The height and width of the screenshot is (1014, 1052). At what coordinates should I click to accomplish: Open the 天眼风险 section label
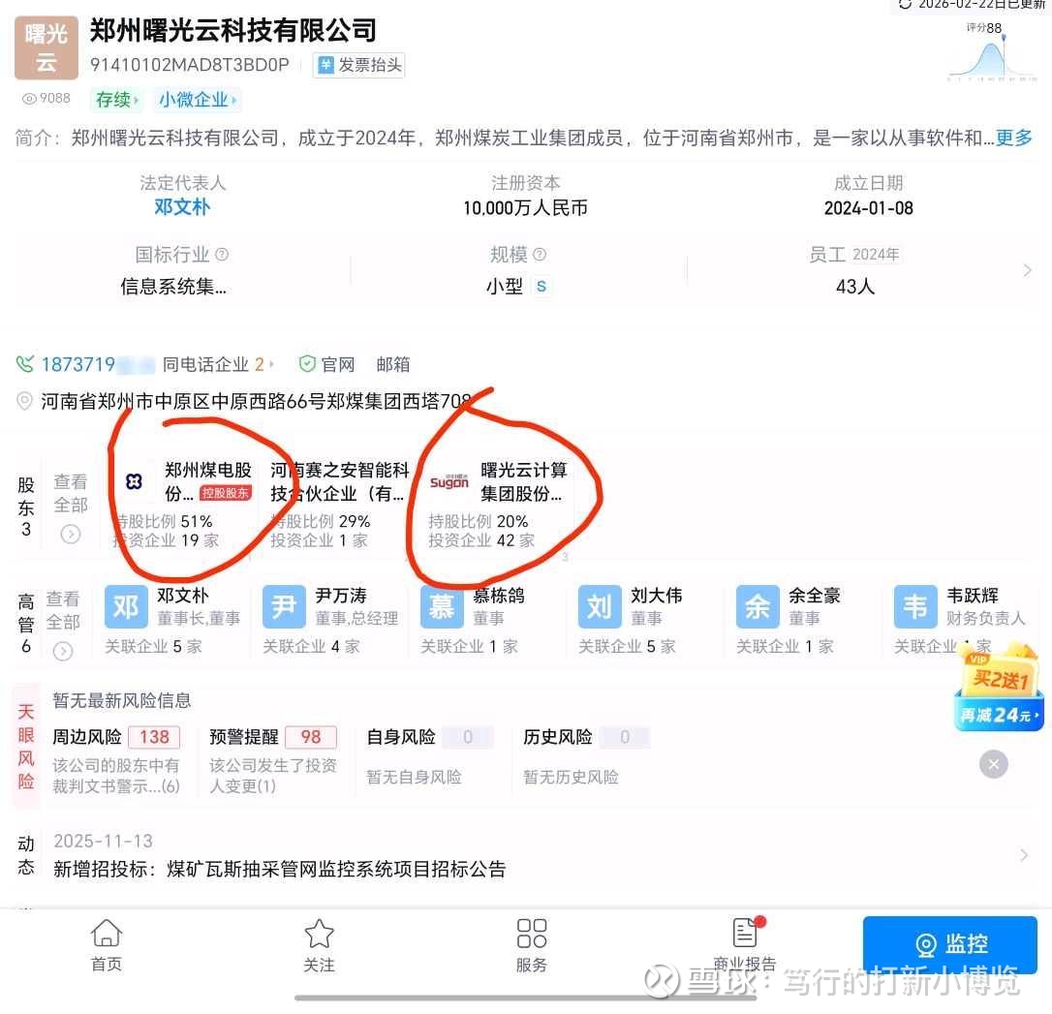tap(25, 747)
